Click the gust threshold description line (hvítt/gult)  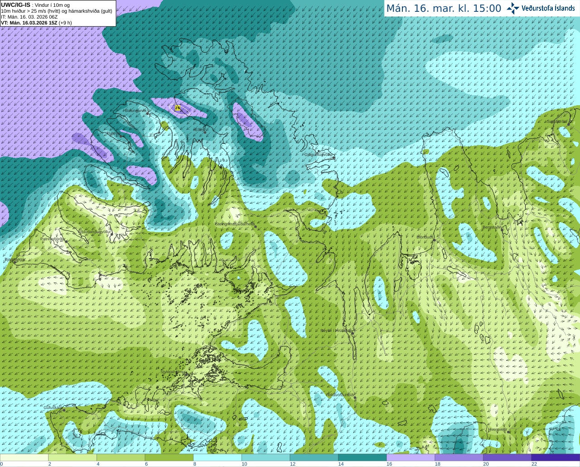57,11
